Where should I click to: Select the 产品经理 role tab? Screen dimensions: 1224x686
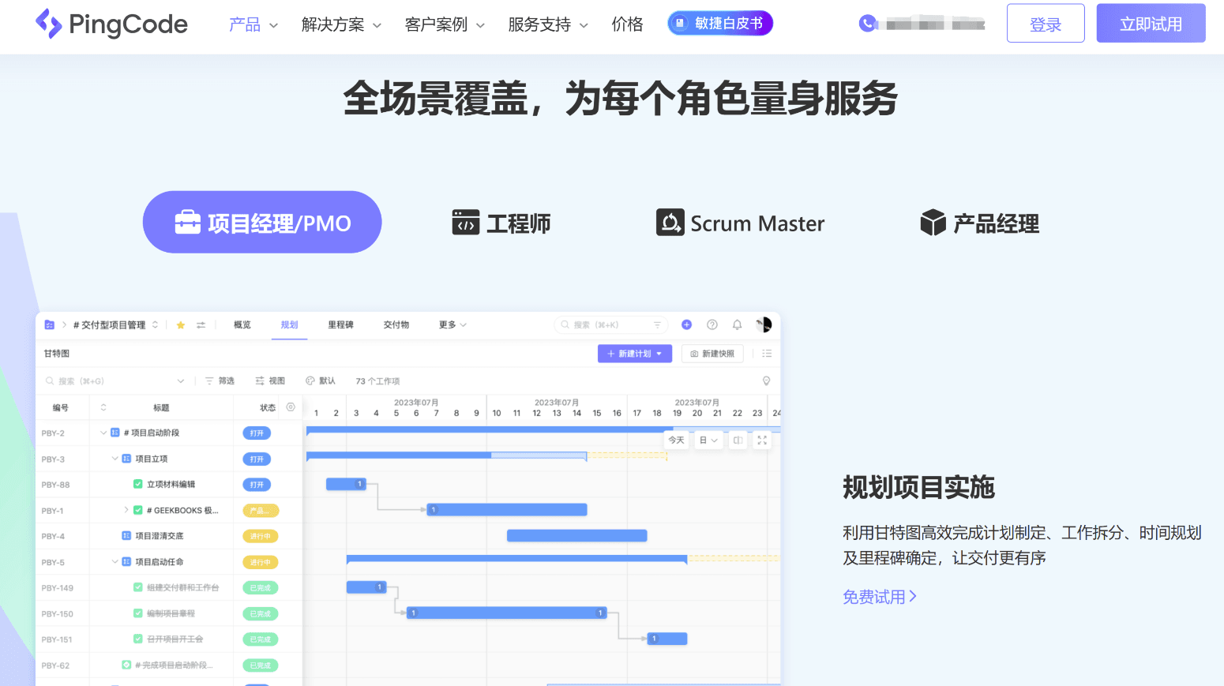tap(979, 223)
